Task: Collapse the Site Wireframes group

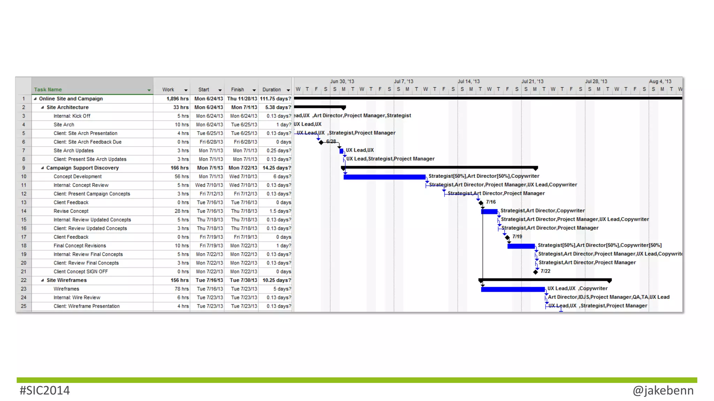Action: (43, 281)
